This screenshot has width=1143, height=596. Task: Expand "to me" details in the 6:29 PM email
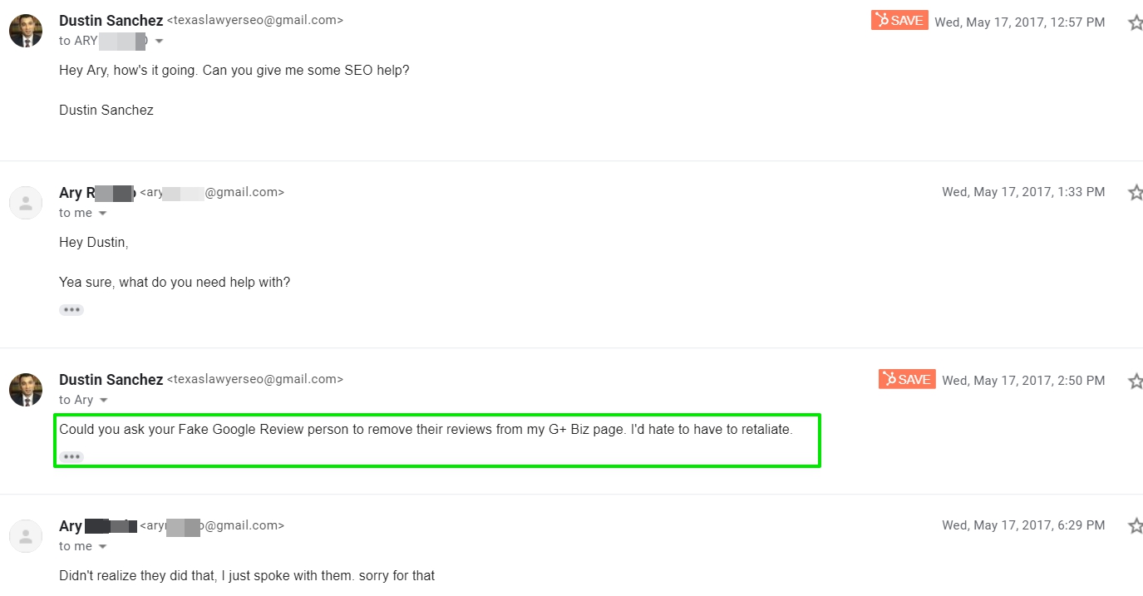click(103, 547)
